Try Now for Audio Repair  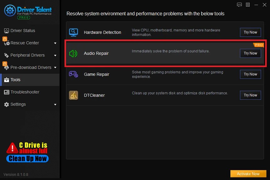250,53
